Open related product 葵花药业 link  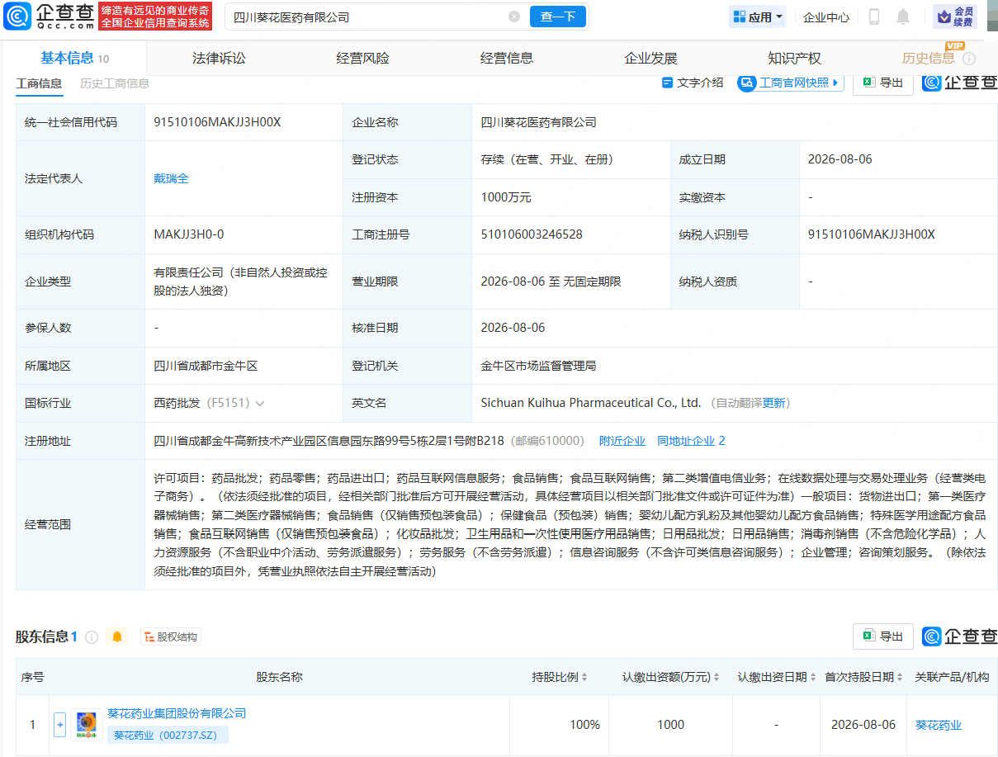(939, 725)
